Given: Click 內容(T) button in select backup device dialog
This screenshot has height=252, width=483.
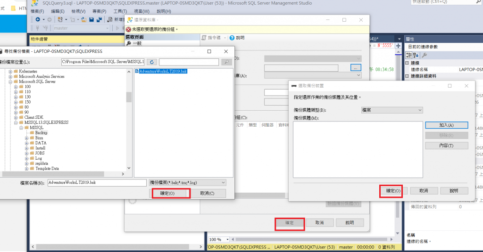Looking at the screenshot, I should coord(447,146).
